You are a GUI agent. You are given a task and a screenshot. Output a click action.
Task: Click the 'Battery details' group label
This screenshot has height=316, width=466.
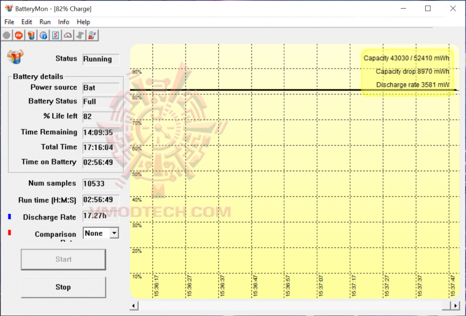pos(38,77)
